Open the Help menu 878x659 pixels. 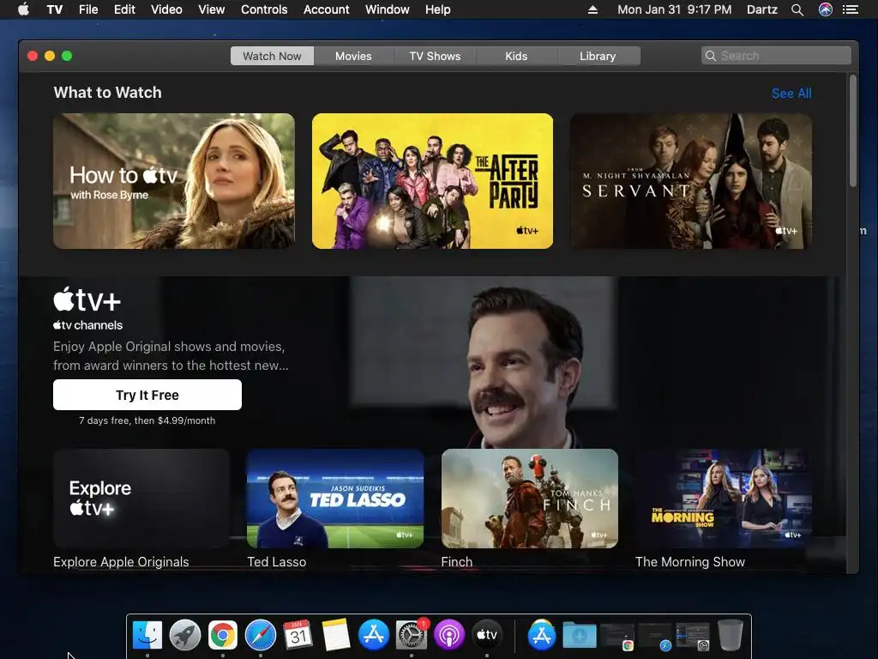pos(437,9)
